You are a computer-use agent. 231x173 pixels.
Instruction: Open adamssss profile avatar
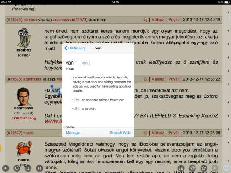click(x=24, y=96)
